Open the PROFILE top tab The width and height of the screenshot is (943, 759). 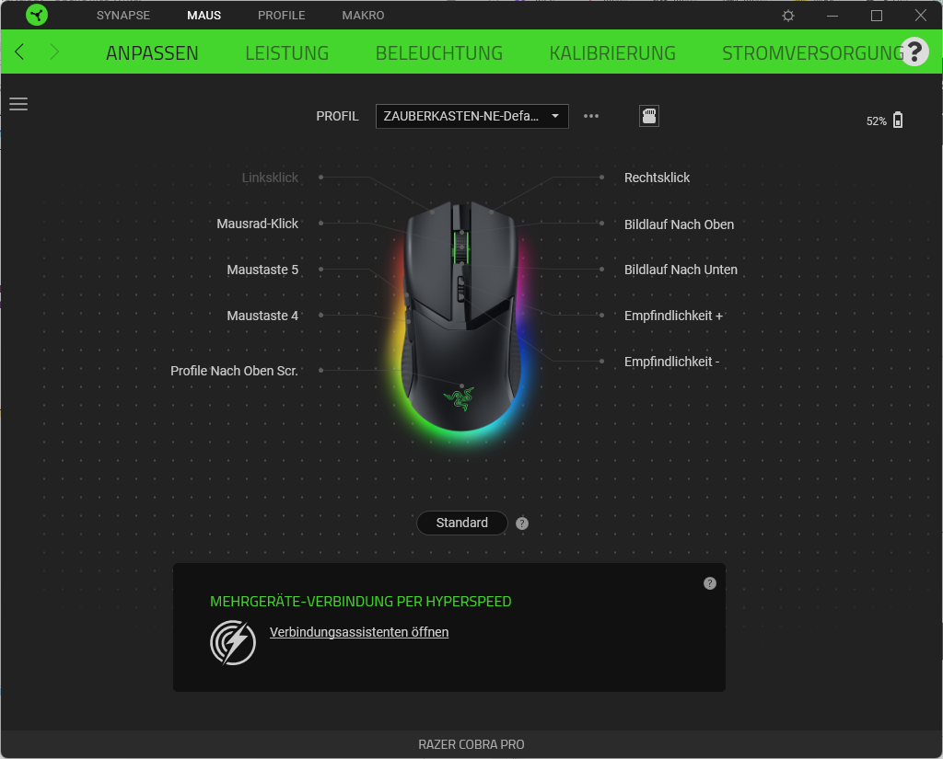point(282,15)
